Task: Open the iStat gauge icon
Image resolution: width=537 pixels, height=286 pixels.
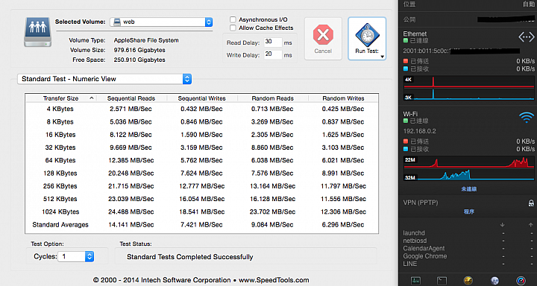Action: point(521,281)
